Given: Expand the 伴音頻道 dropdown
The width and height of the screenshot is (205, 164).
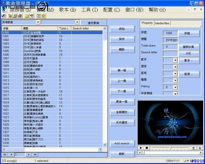Looking at the screenshot, I should [175, 94].
